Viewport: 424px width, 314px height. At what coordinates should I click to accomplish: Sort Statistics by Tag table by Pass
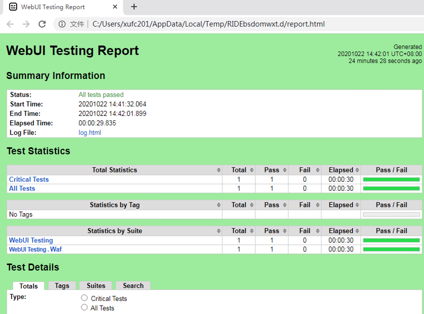285,205
